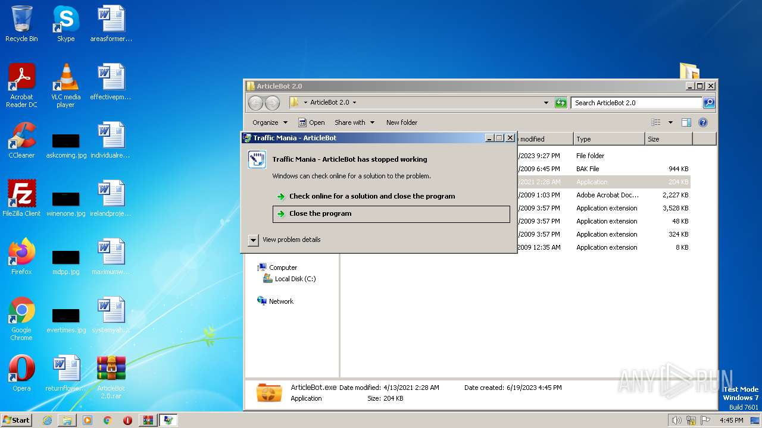Toggle the Explorer preview pane icon
The image size is (762, 428).
point(686,122)
